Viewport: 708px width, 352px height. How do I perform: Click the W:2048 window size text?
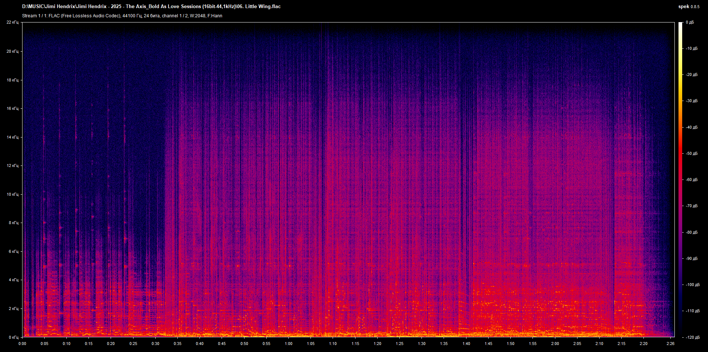(197, 15)
